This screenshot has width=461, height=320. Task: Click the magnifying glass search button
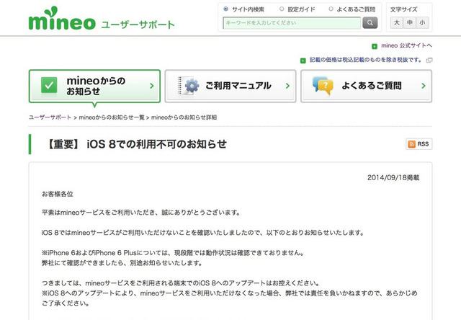point(370,23)
